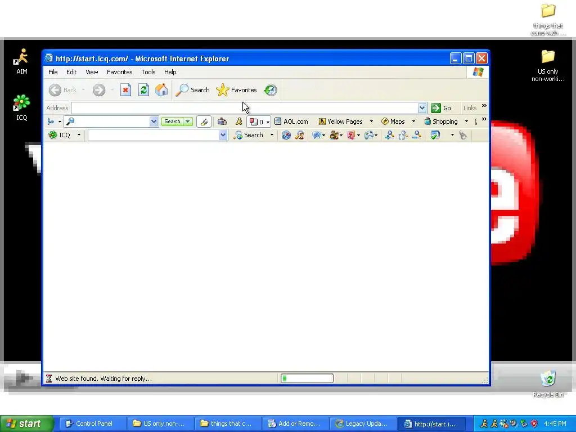Viewport: 576px width, 432px height.
Task: Expand the Address bar dropdown
Action: 422,108
